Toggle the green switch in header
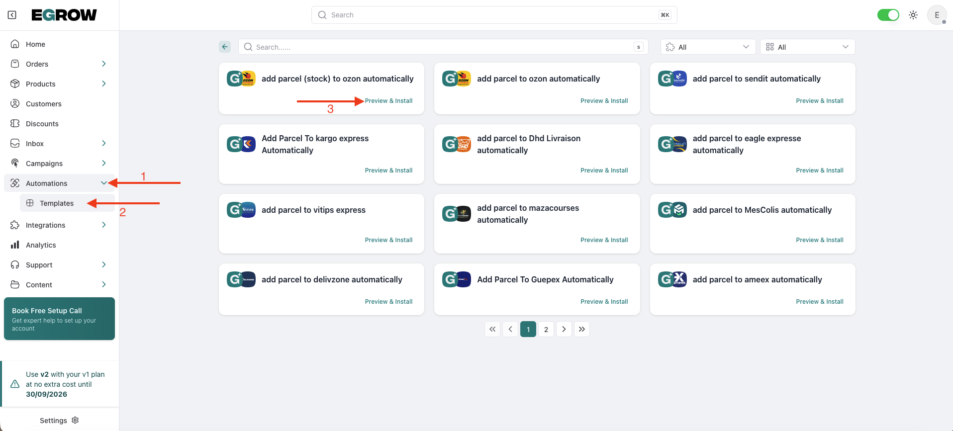This screenshot has width=953, height=431. (888, 15)
